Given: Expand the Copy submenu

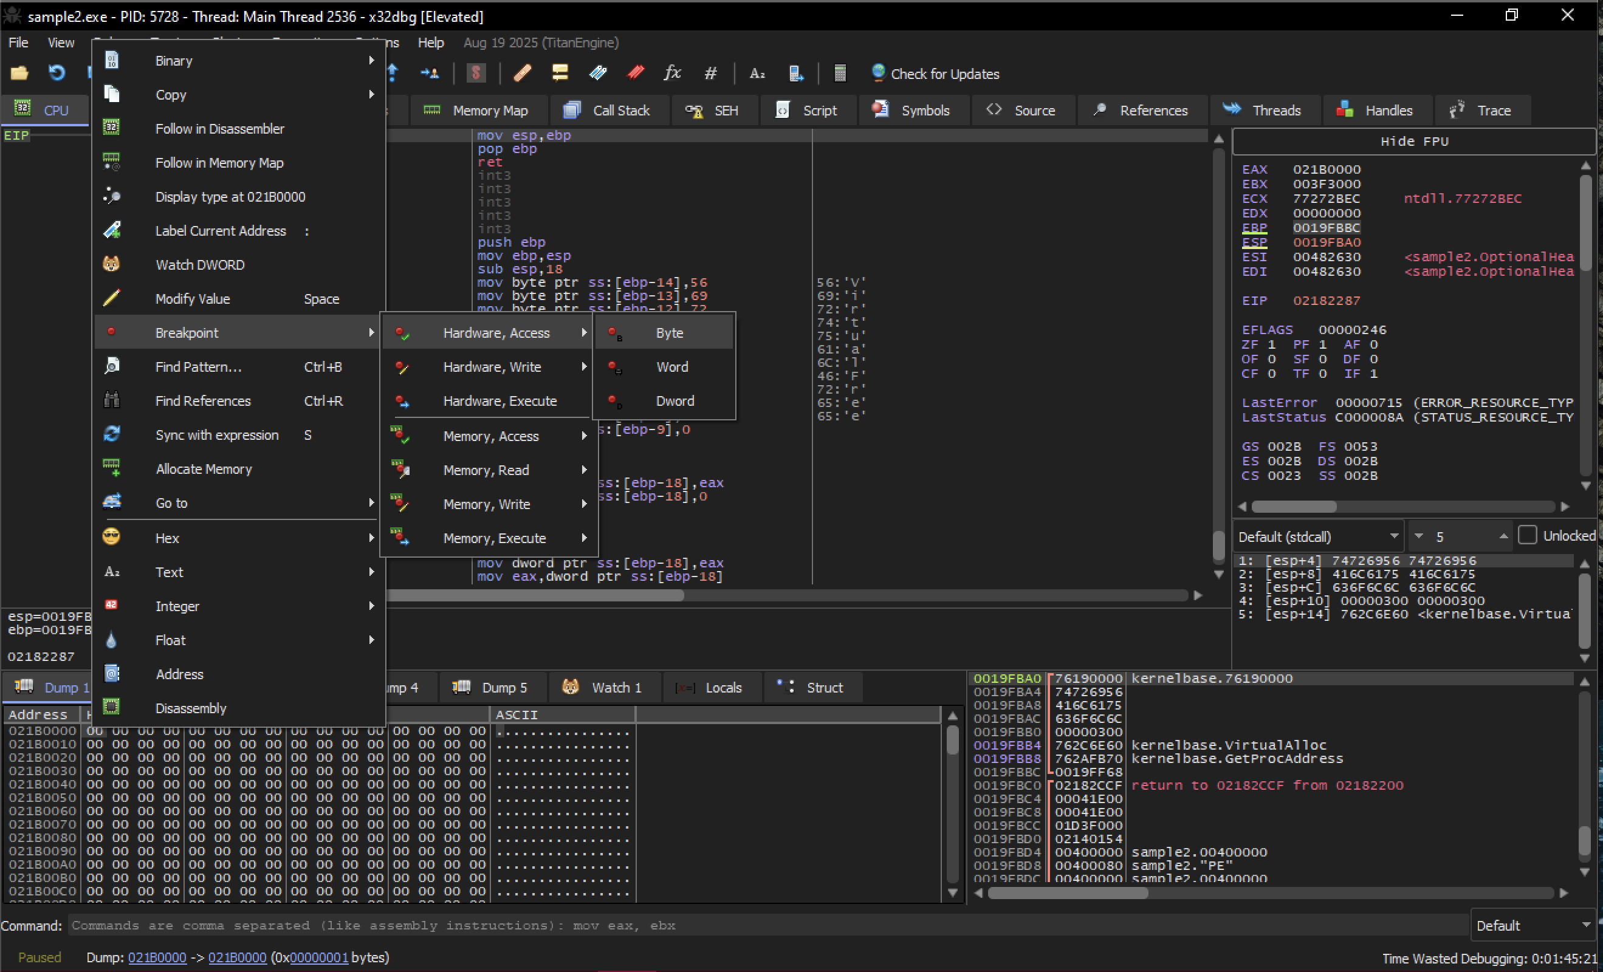Looking at the screenshot, I should click(x=239, y=94).
